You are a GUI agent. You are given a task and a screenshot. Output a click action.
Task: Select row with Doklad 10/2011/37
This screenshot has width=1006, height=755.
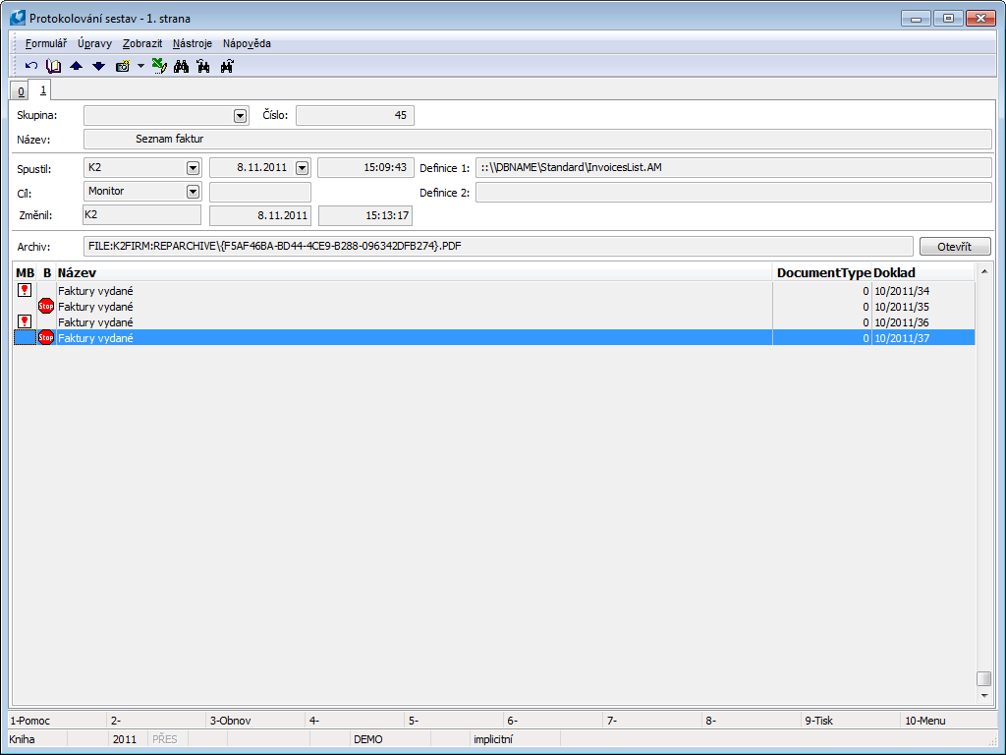coord(494,338)
